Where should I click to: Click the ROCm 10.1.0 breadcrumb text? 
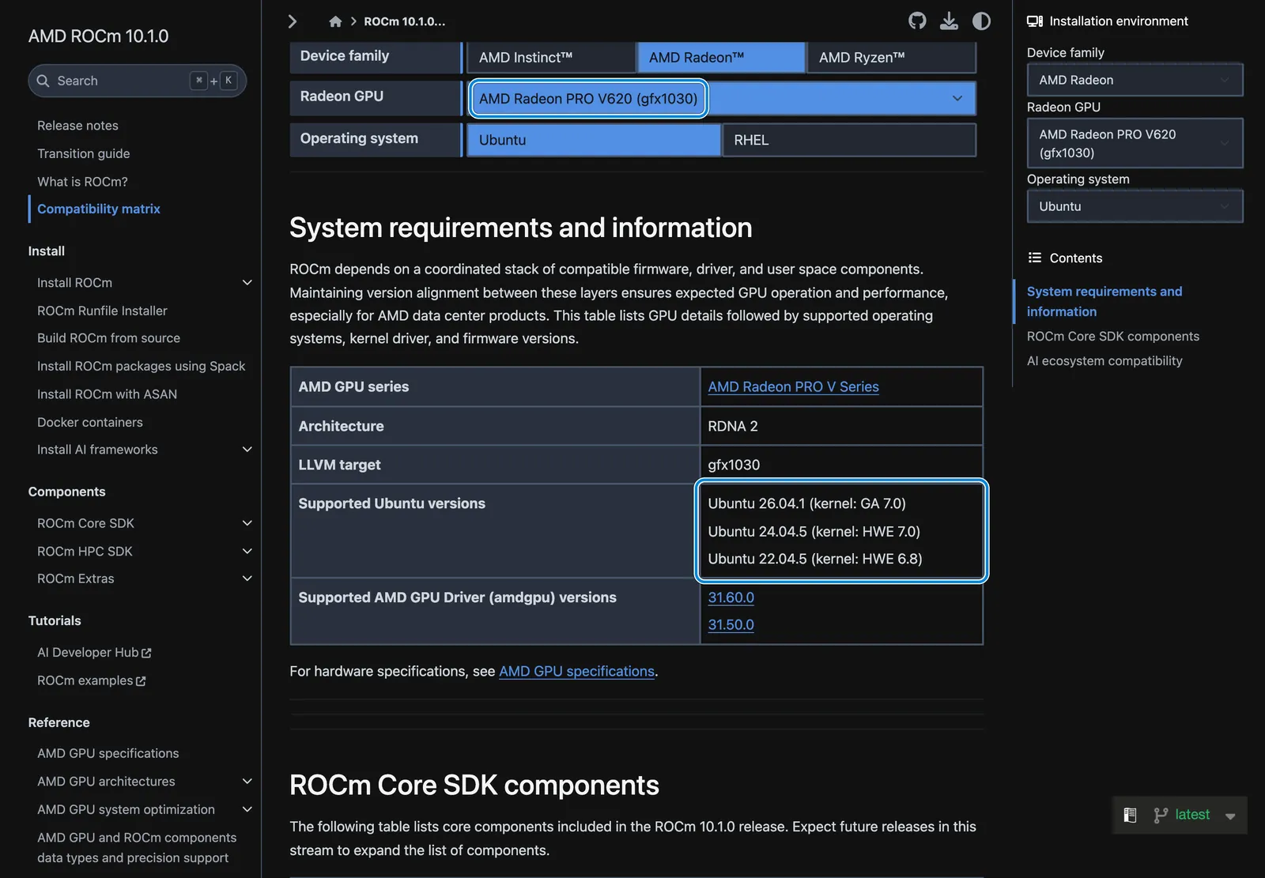pyautogui.click(x=405, y=21)
